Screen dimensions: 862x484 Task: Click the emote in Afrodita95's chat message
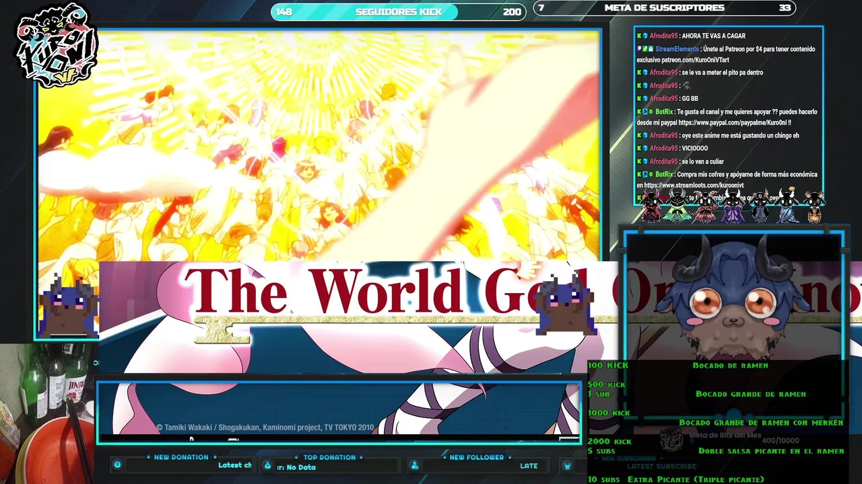click(x=686, y=85)
